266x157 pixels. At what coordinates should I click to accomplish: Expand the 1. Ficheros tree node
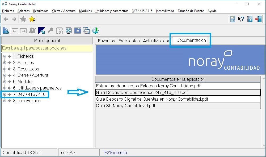[5, 56]
